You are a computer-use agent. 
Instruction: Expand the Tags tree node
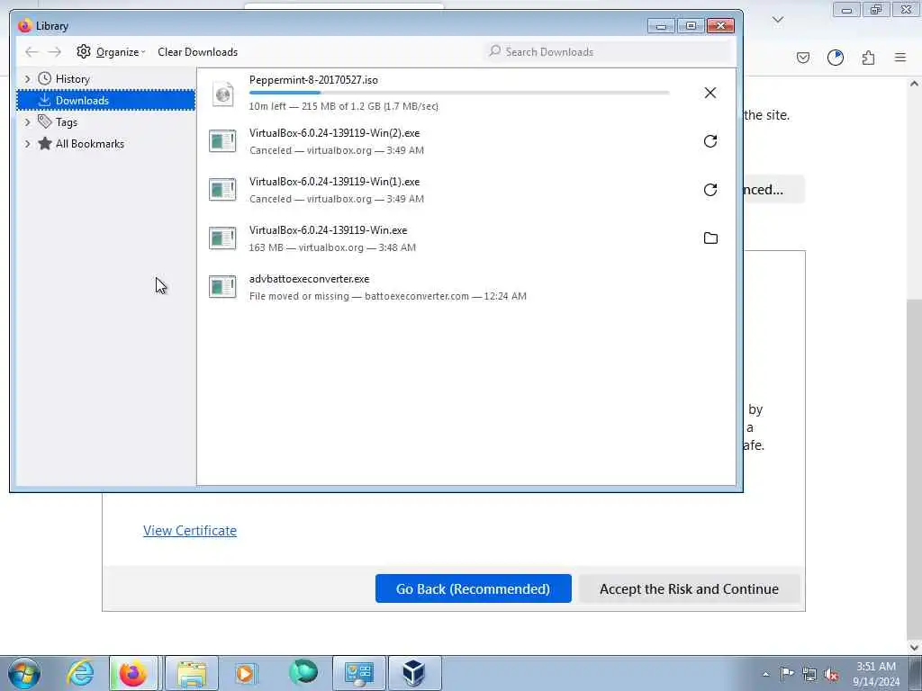coord(27,122)
